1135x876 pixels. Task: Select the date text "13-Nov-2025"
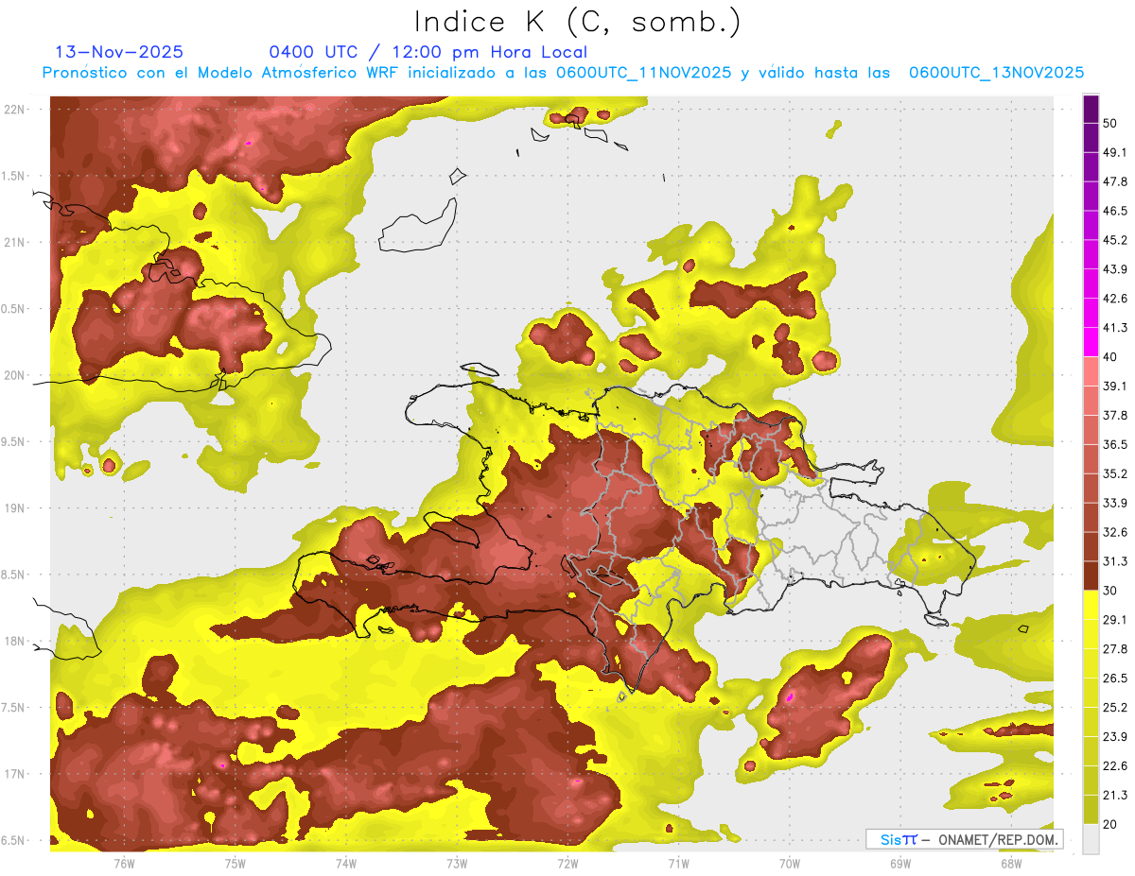click(119, 52)
